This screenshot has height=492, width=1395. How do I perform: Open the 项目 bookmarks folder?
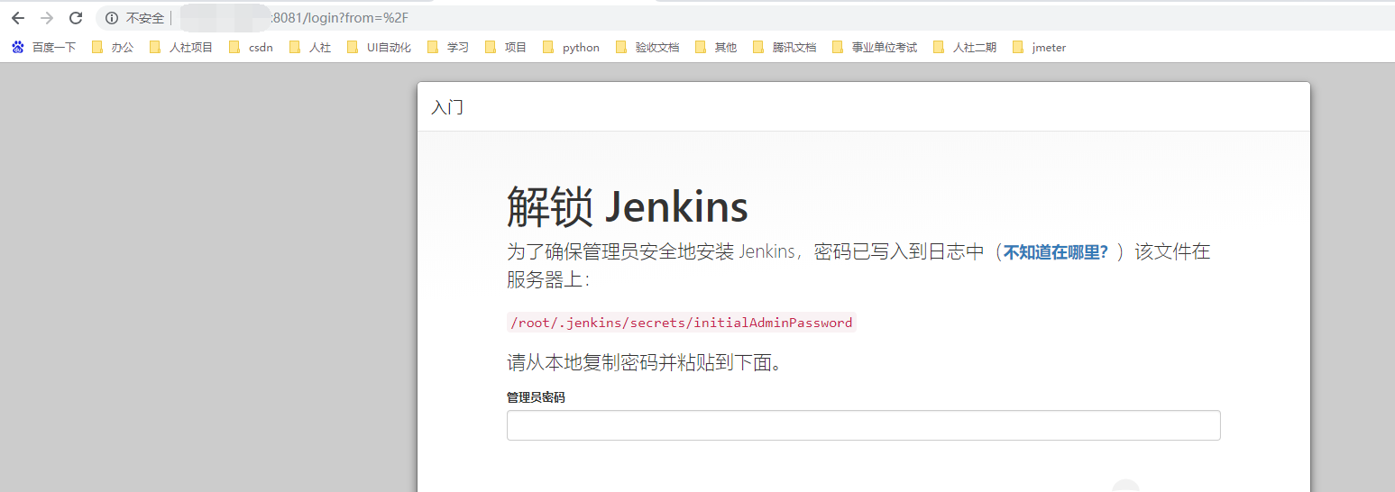coord(506,48)
